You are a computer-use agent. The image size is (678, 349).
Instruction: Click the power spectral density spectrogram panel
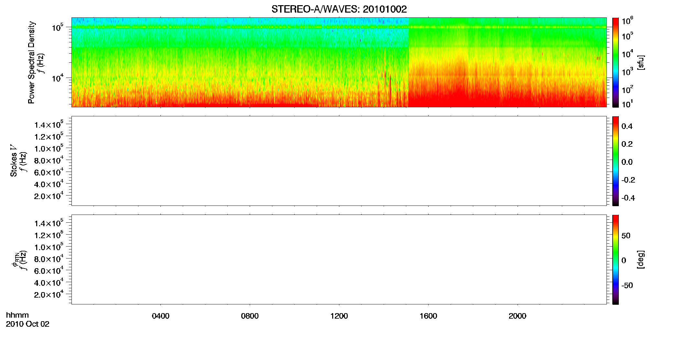(x=339, y=62)
